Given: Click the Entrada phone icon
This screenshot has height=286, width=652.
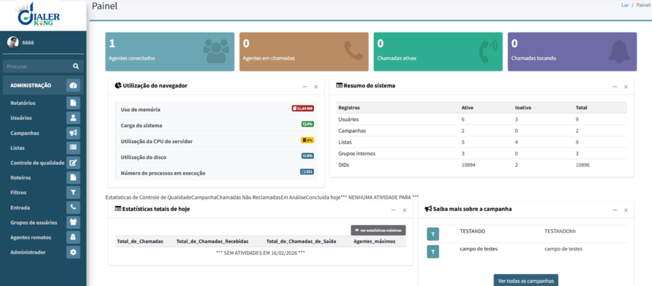Looking at the screenshot, I should (x=73, y=207).
